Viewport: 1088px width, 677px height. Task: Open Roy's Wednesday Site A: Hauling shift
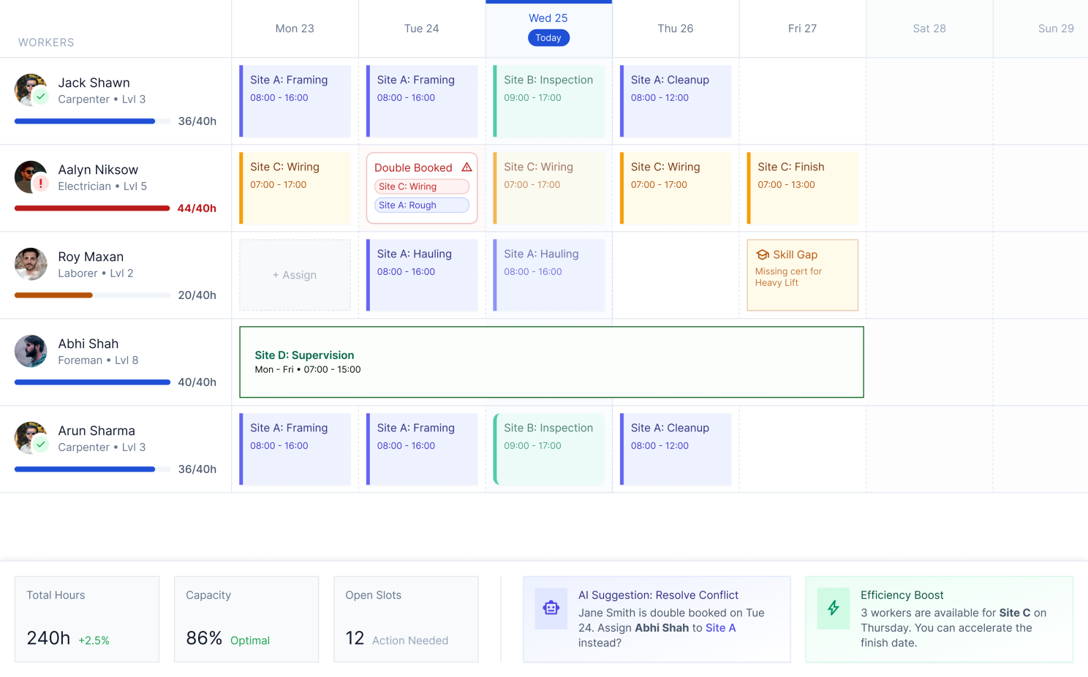(x=548, y=275)
